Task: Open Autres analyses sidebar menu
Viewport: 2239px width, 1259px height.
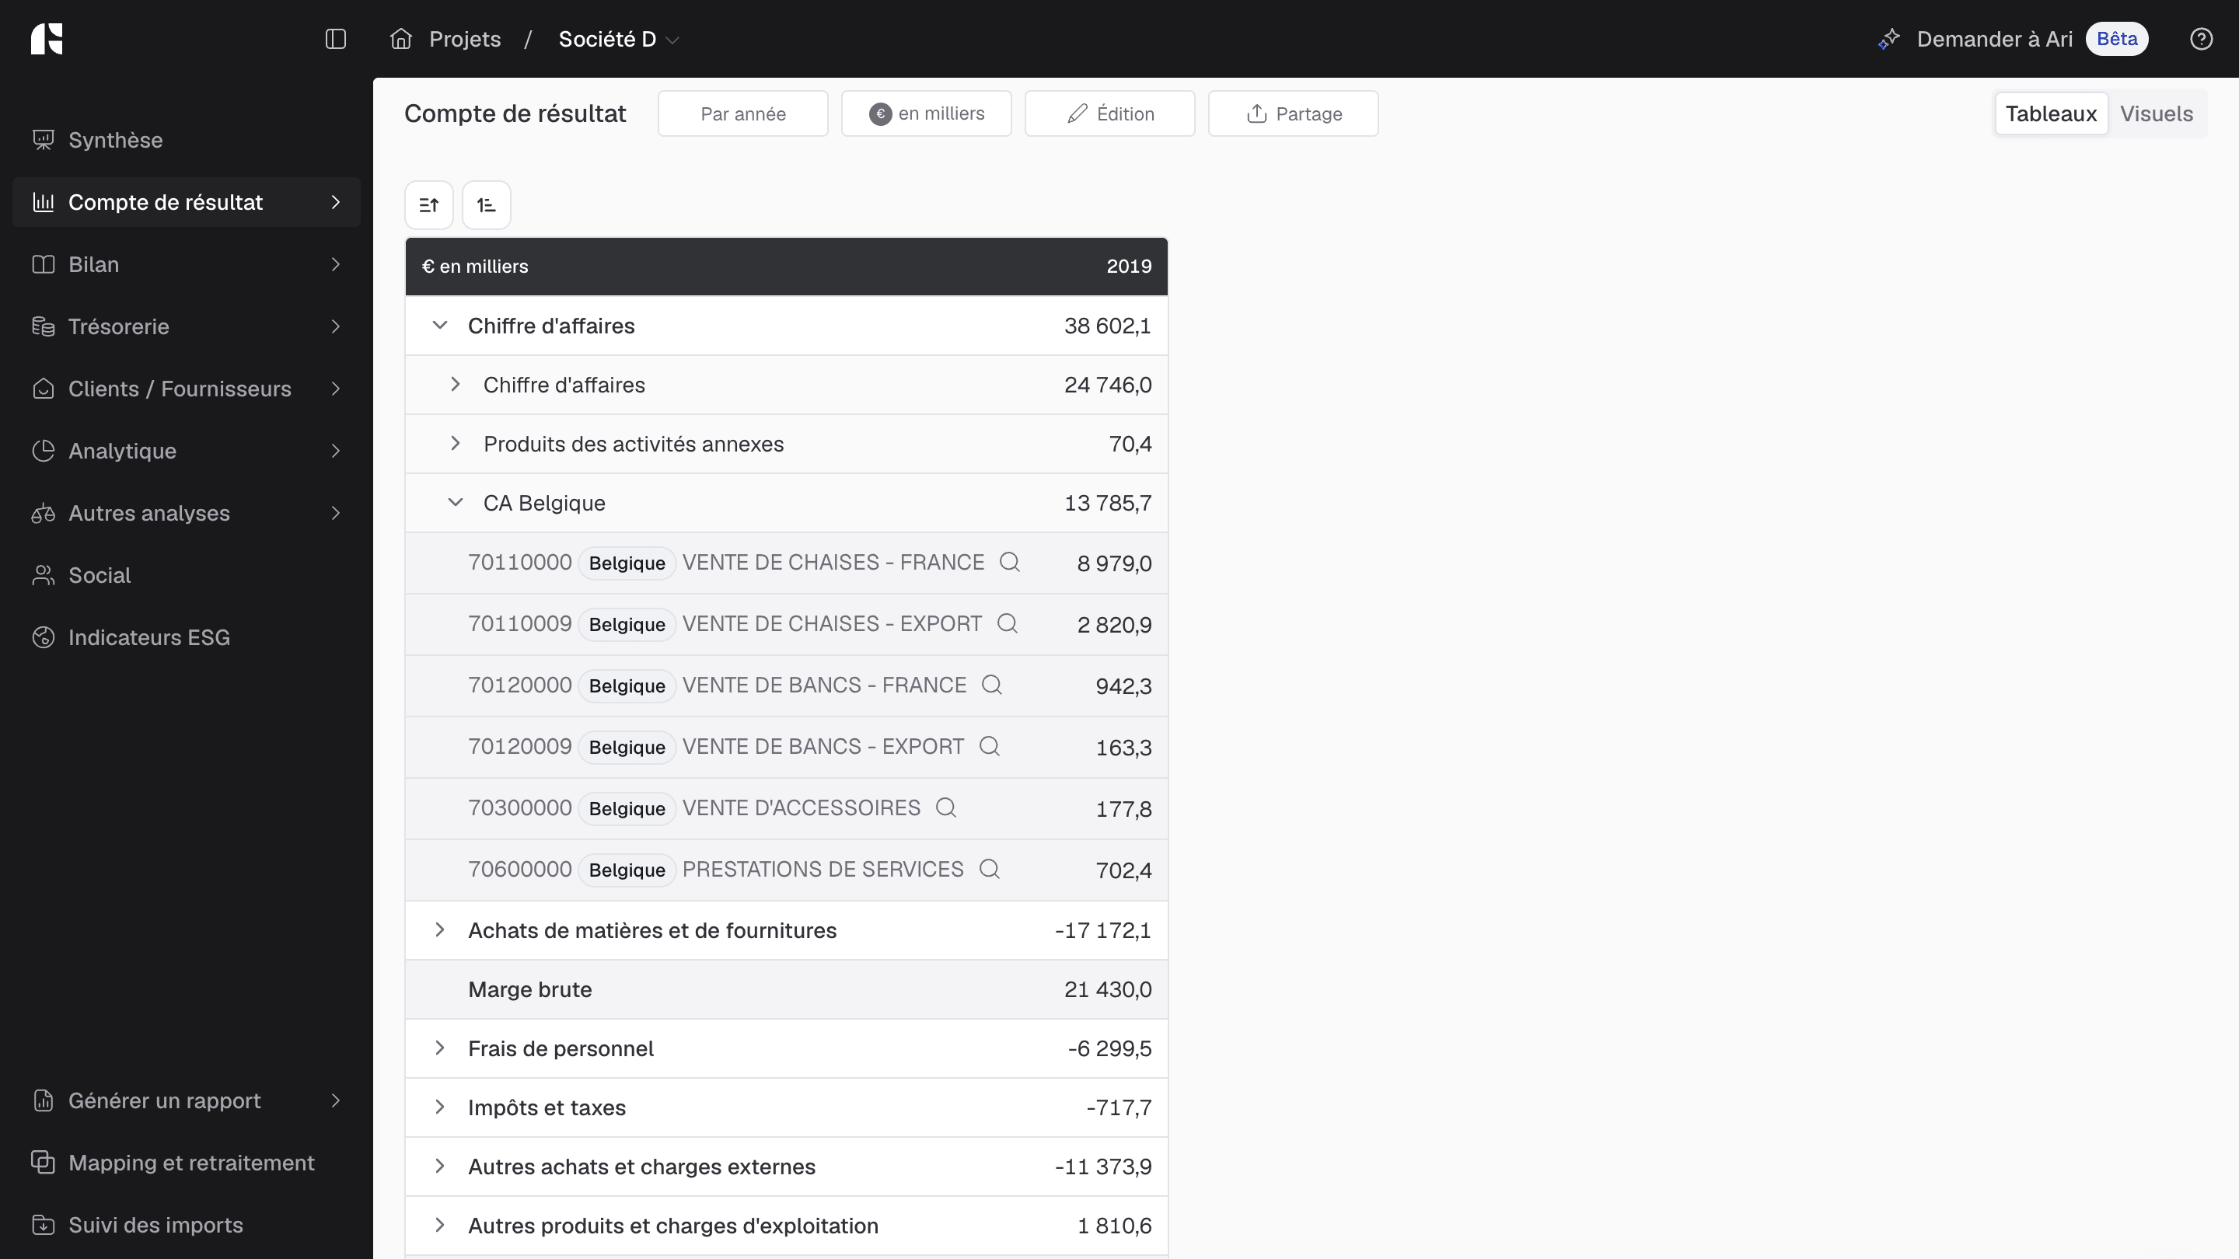Action: (187, 514)
